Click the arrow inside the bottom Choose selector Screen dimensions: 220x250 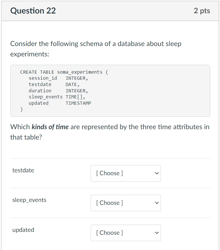pyautogui.click(x=157, y=233)
